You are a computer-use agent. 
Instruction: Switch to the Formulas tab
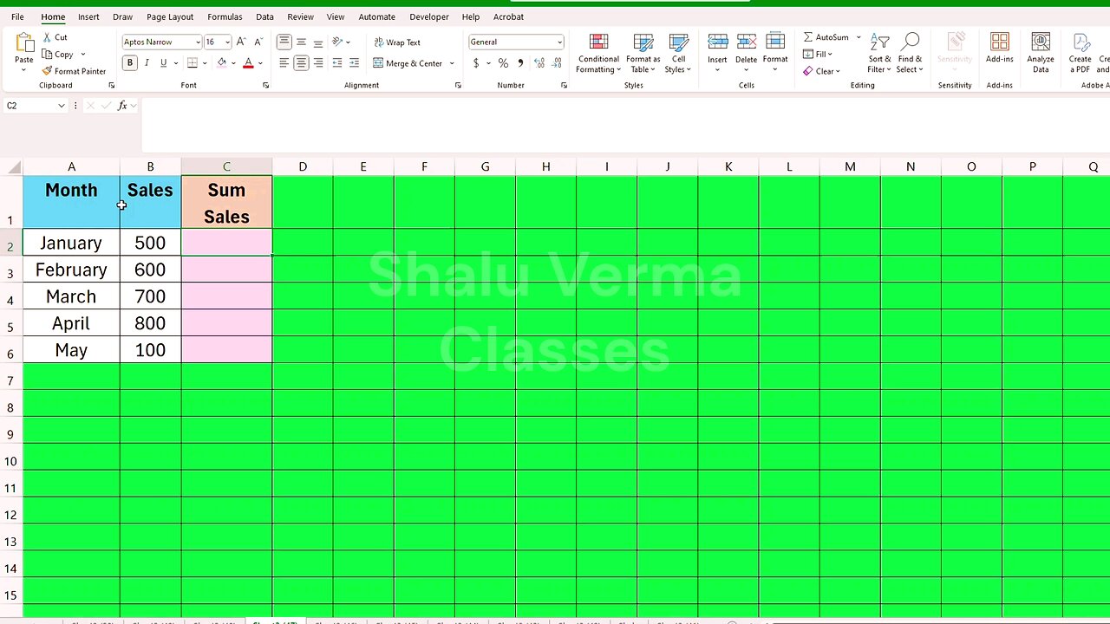[225, 16]
